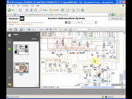
Task: Open the Go To dropdown
Action: (x=87, y=22)
